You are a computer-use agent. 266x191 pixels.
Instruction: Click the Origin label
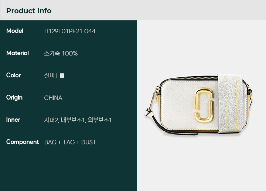(x=14, y=98)
